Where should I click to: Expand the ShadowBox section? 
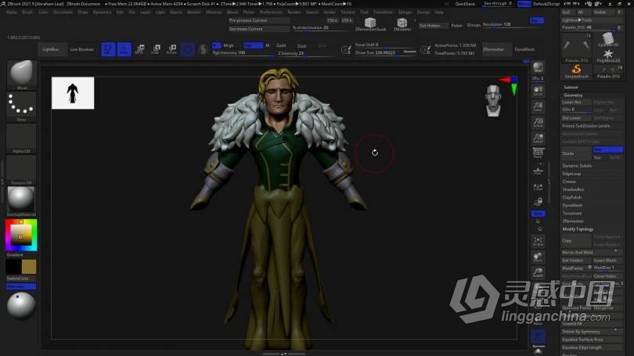(573, 189)
